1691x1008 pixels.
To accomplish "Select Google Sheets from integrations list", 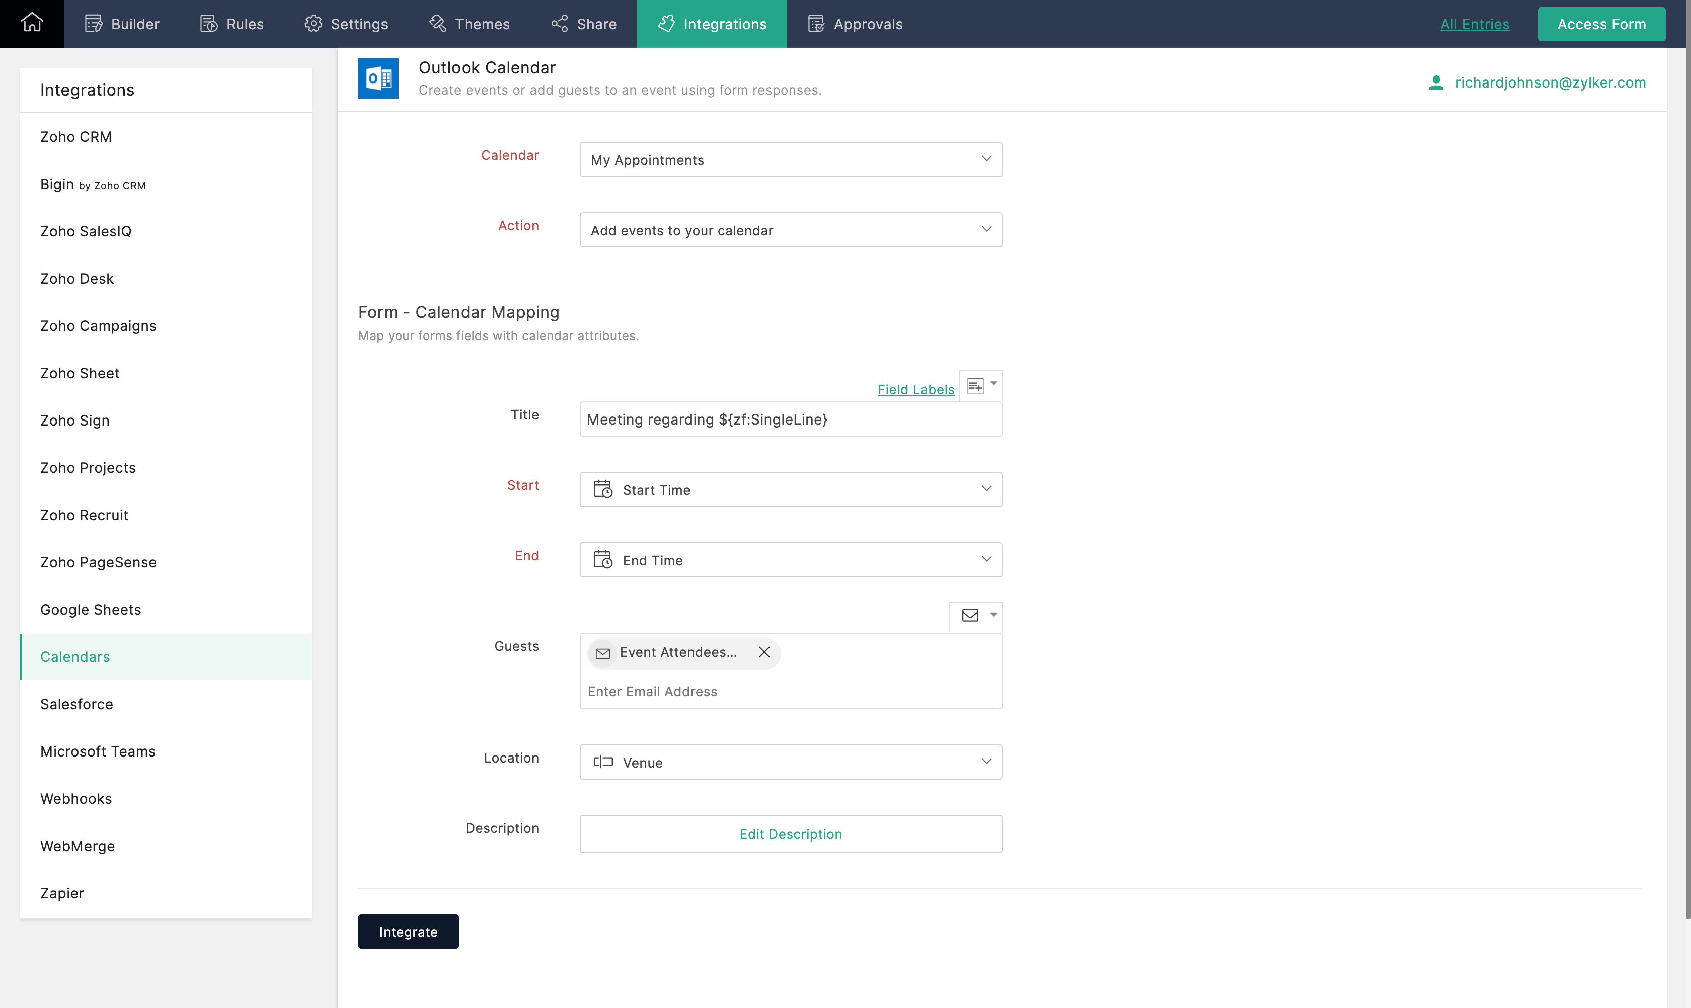I will click(91, 610).
